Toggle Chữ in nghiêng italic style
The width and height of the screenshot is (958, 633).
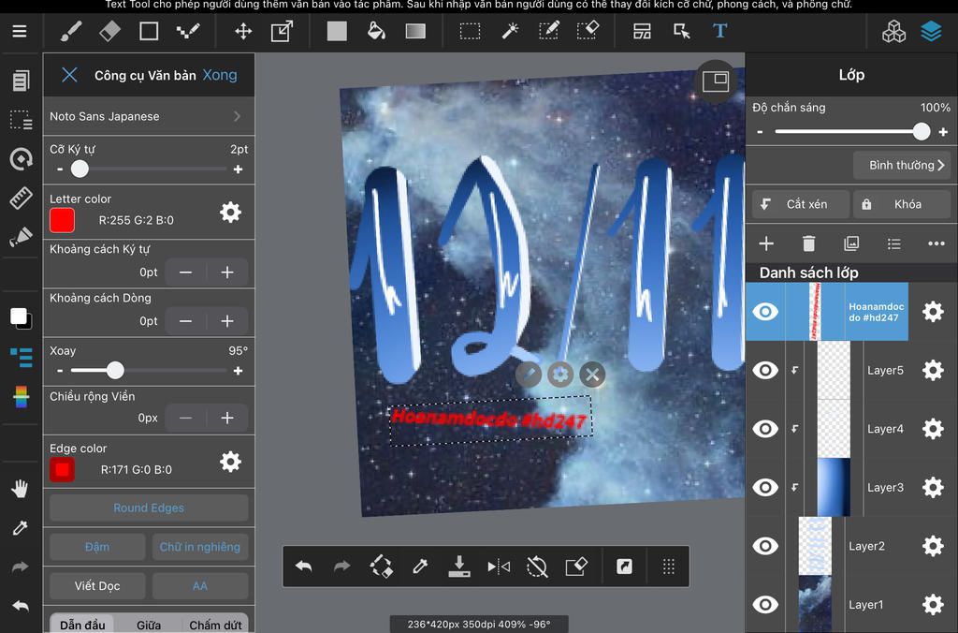click(200, 547)
